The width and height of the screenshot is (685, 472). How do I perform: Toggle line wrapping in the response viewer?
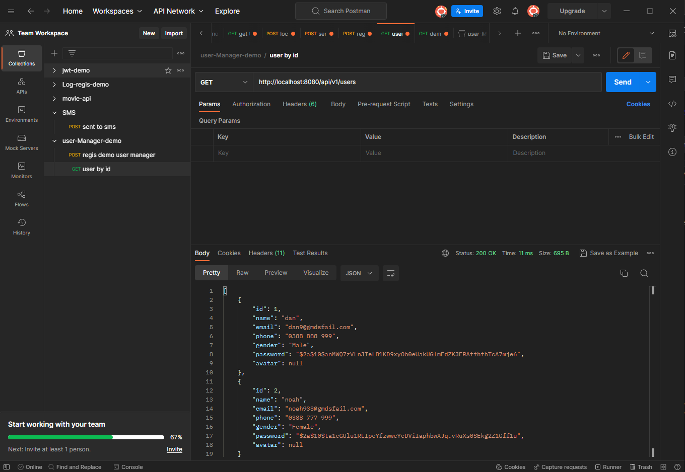[390, 273]
